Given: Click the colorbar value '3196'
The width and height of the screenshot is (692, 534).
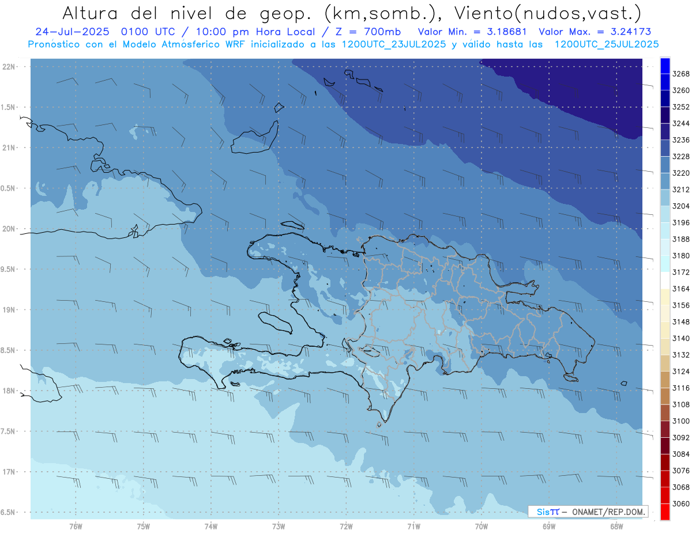Looking at the screenshot, I should [681, 222].
